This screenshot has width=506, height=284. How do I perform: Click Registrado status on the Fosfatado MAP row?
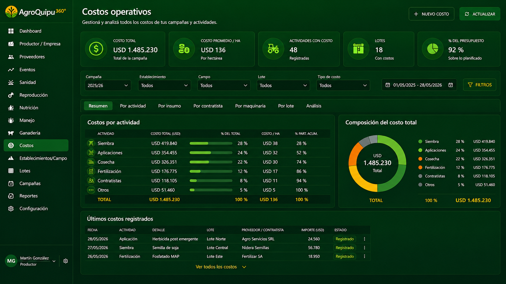coord(345,257)
